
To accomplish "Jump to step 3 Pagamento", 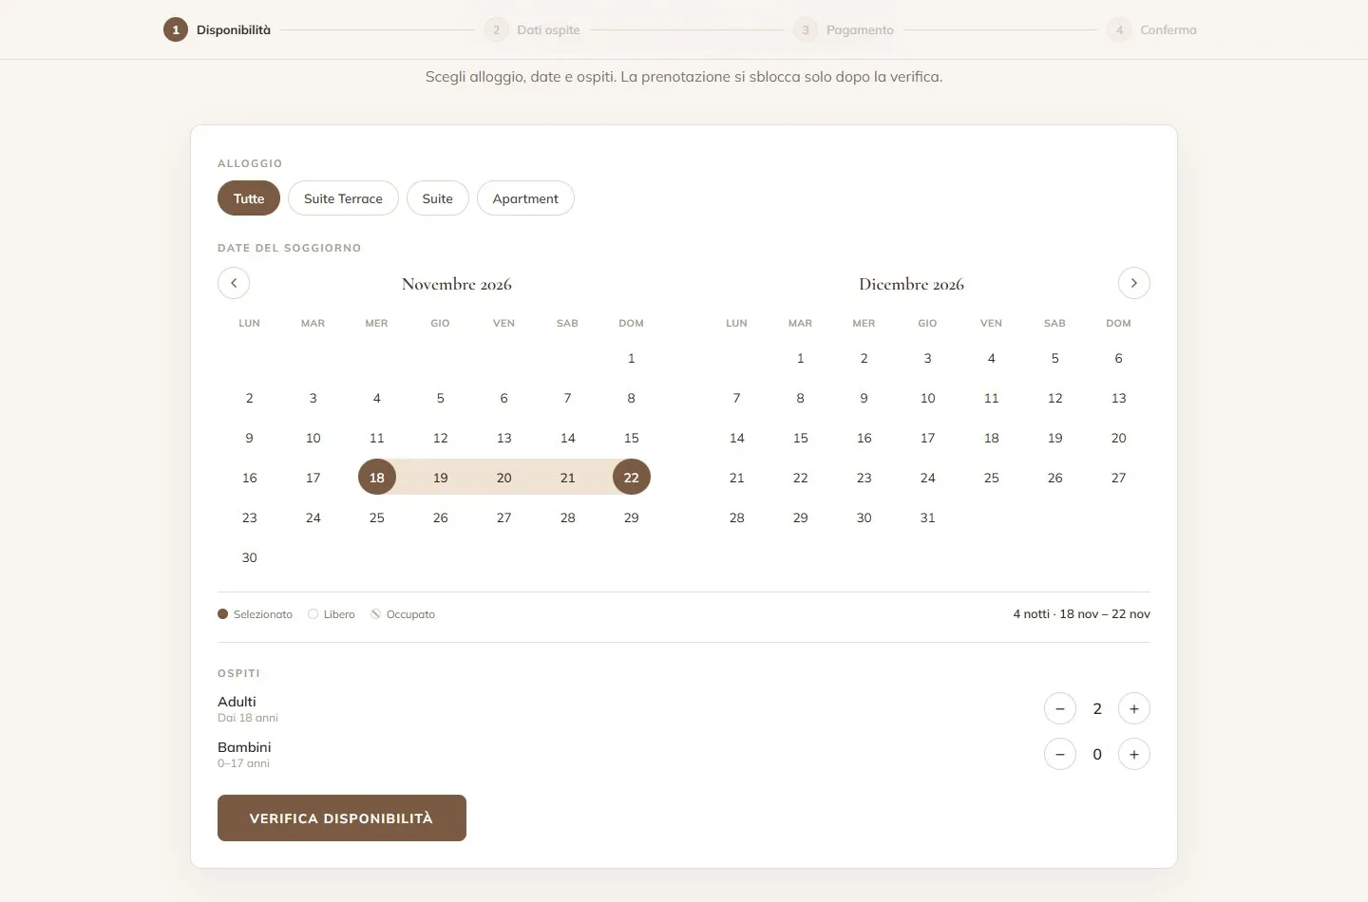I will click(844, 29).
